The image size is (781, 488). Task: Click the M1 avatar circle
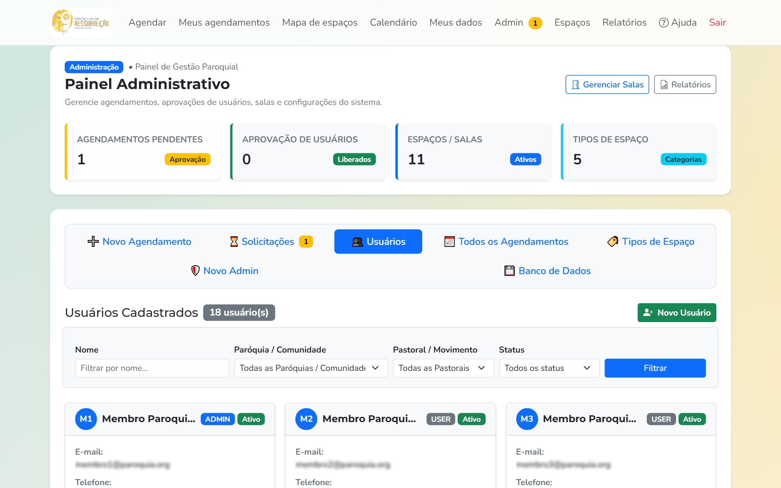[86, 419]
